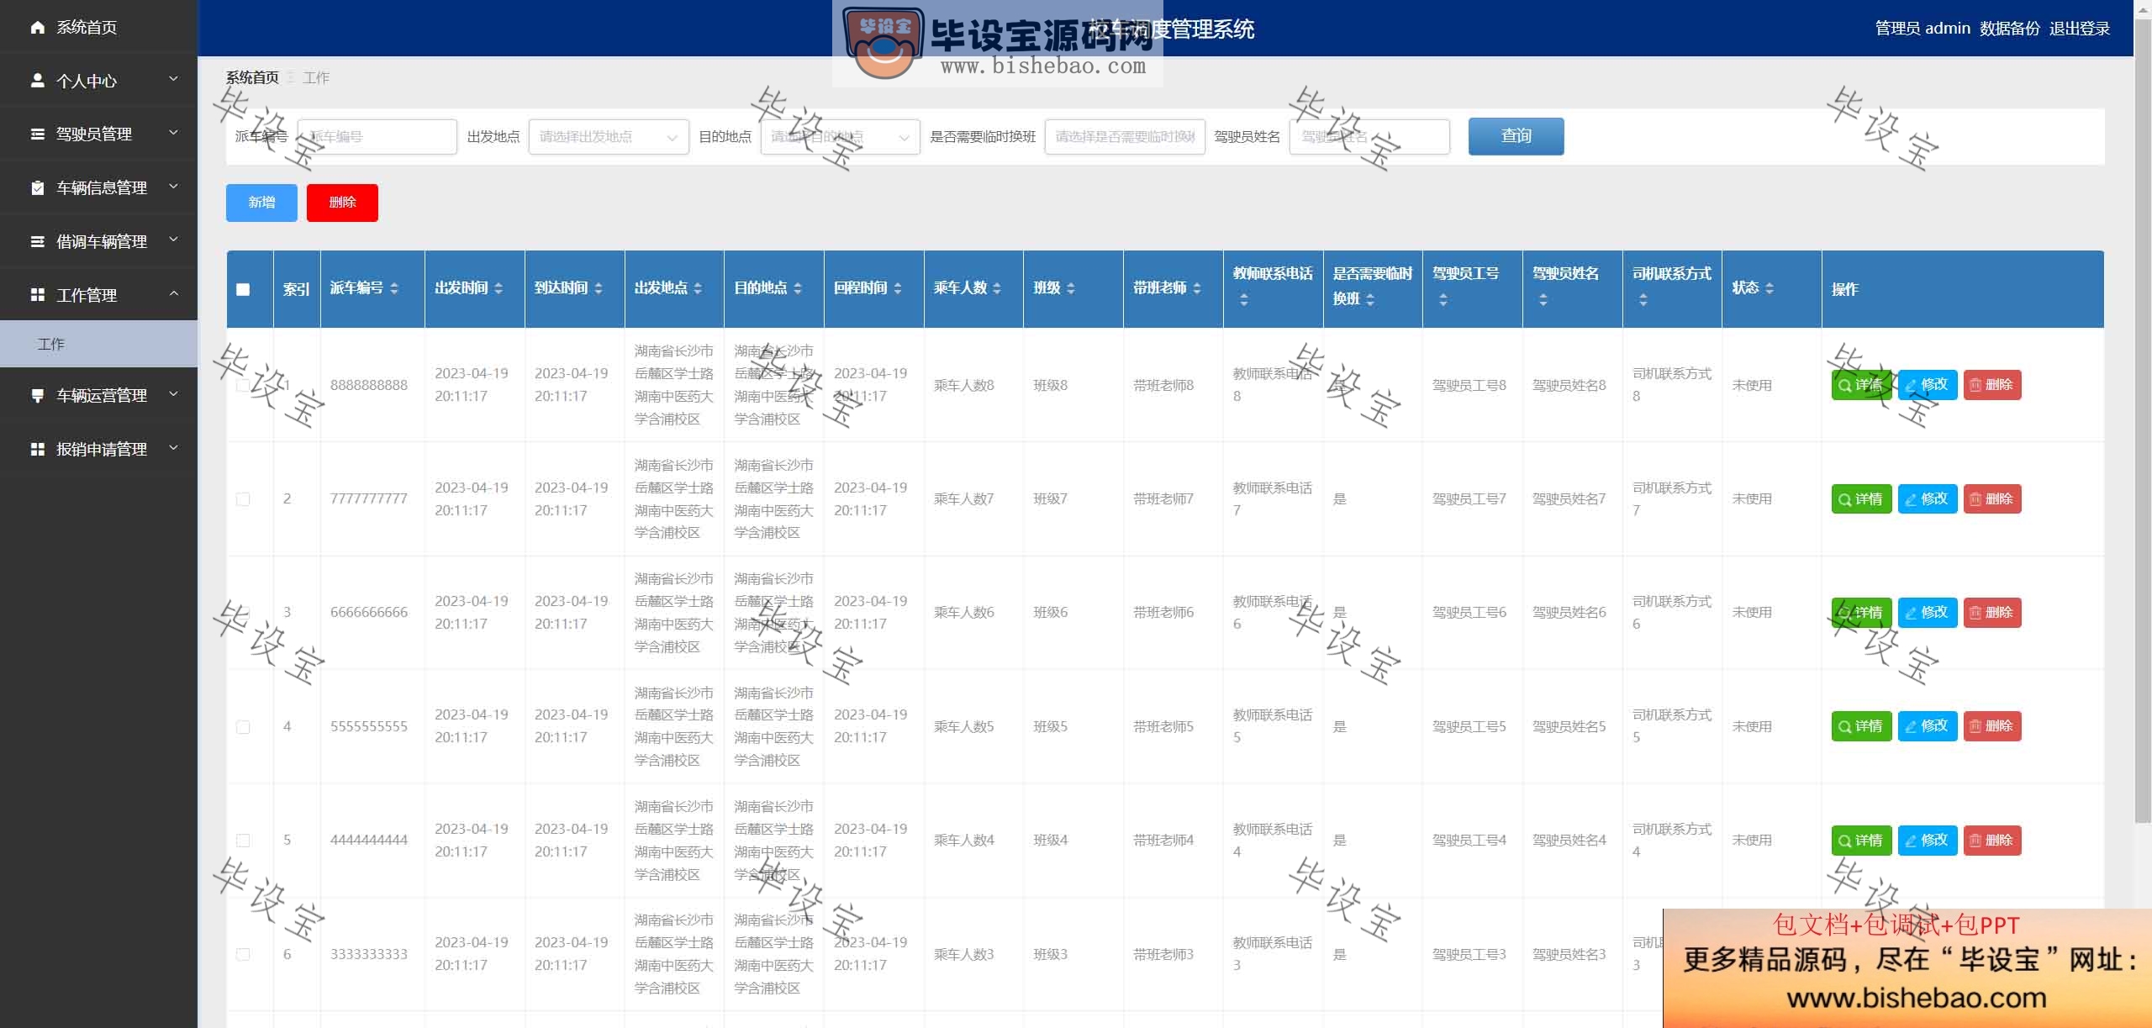This screenshot has height=1028, width=2152.
Task: Click the blue 新增 button
Action: click(x=261, y=203)
